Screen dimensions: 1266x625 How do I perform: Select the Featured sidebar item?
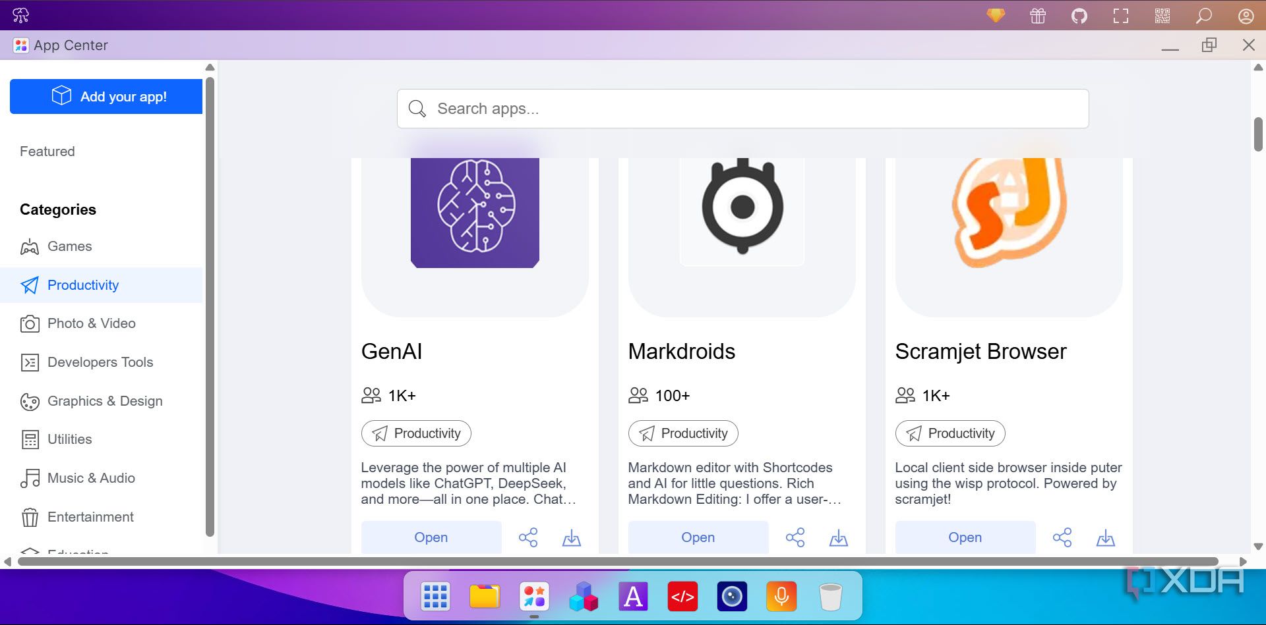point(47,151)
